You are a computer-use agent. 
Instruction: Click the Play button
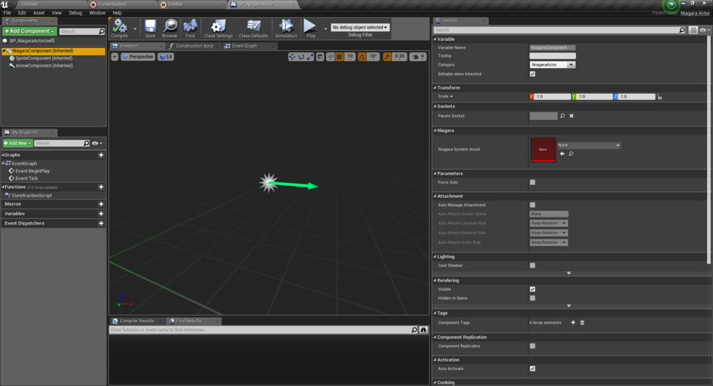[311, 28]
